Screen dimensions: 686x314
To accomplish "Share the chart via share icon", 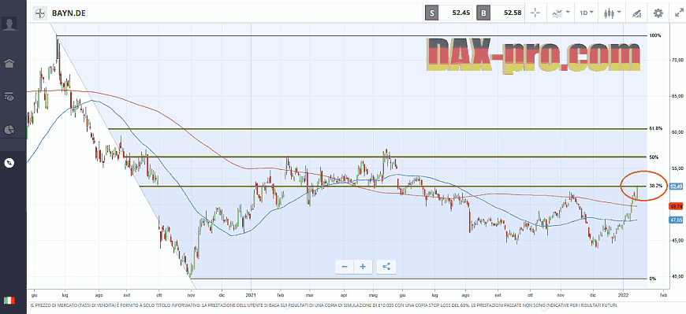I will click(386, 267).
